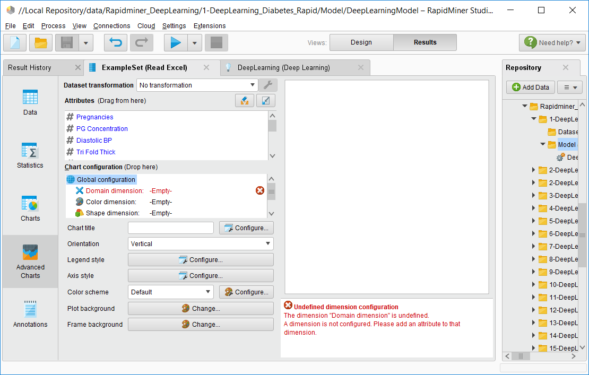The image size is (589, 375).
Task: Open the Settings menu
Action: [x=174, y=26]
